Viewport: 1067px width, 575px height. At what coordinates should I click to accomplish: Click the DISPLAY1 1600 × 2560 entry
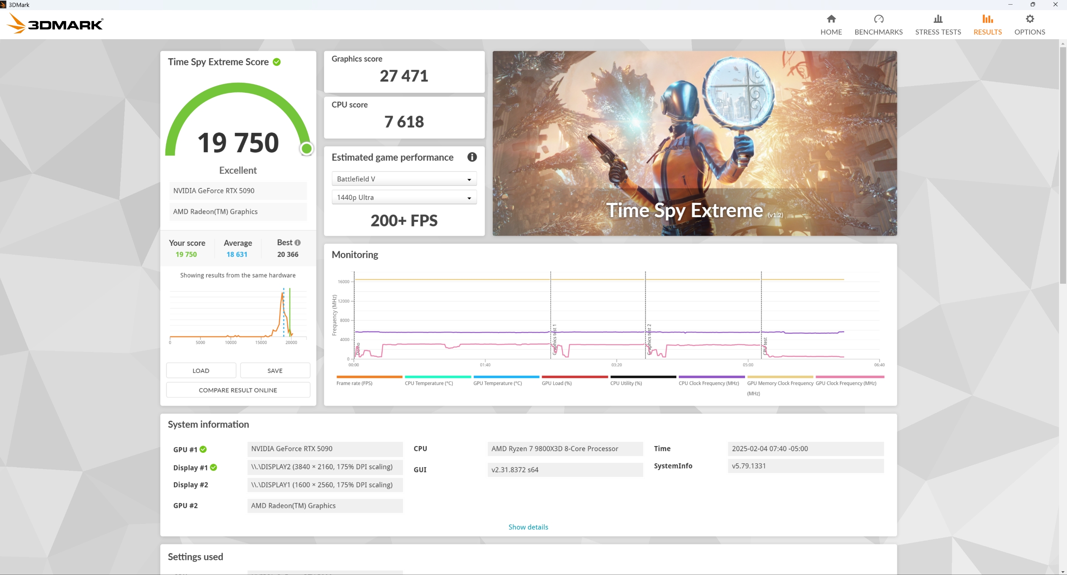tap(325, 485)
